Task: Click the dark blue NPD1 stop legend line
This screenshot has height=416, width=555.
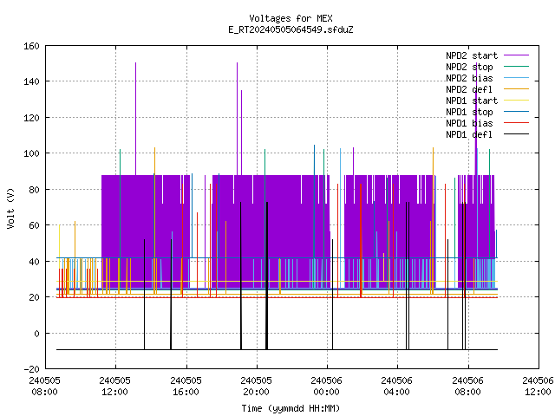Action: tap(516, 112)
